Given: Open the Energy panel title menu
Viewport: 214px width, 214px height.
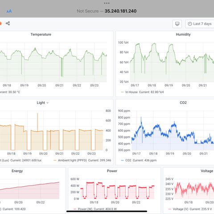Looking at the screenshot, I should [17, 171].
